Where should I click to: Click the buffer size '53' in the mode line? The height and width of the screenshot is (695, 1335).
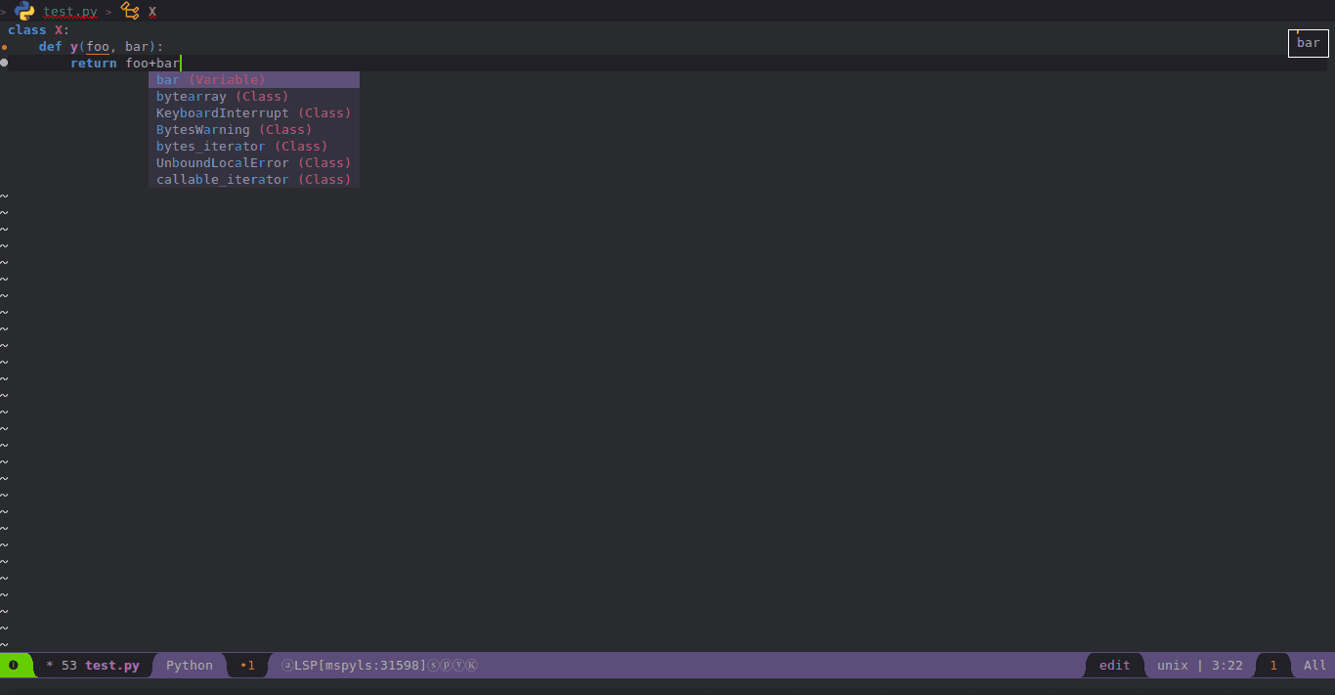69,666
